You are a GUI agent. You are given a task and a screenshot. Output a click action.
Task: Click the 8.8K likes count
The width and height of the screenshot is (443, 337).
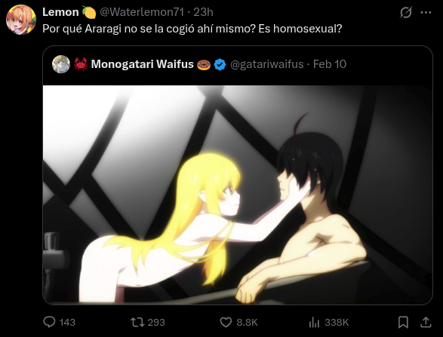[247, 323]
